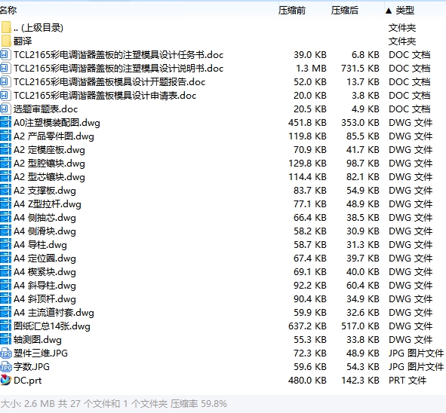
Task: Click the DWG icon for A4 侧滑块
Action: point(5,231)
